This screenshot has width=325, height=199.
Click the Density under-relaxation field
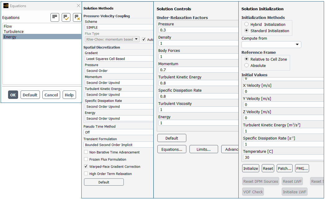point(198,43)
